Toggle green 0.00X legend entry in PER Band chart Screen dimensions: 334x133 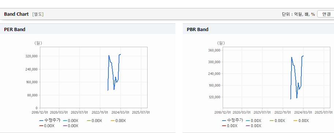pyautogui.click(x=94, y=121)
